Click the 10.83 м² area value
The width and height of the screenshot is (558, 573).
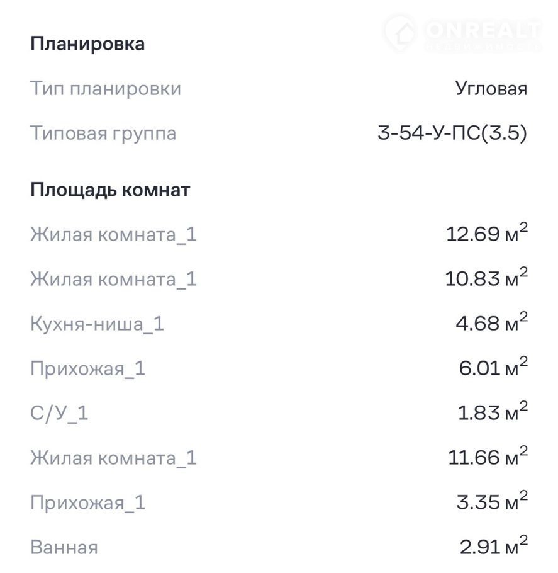pyautogui.click(x=486, y=279)
